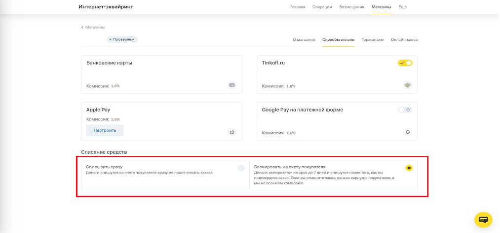Disable the Tinkoff.ru payment toggle
The height and width of the screenshot is (233, 500).
pyautogui.click(x=405, y=63)
